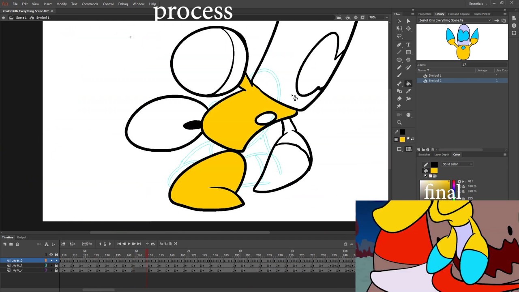Choose the Zoom magnifier tool
This screenshot has width=519, height=292.
click(x=399, y=122)
